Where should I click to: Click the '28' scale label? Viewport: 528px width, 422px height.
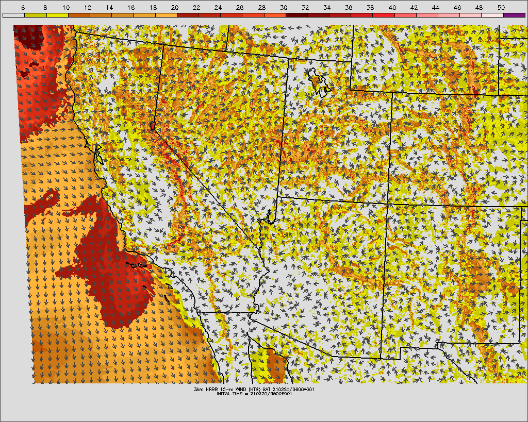pyautogui.click(x=261, y=7)
